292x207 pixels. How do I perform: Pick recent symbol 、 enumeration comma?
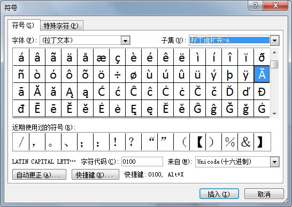70,142
